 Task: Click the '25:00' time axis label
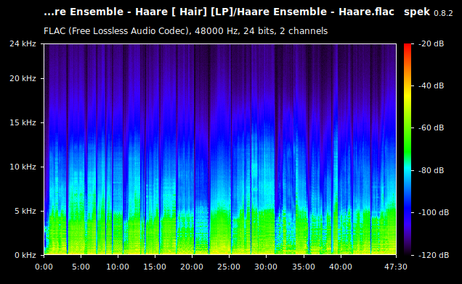click(229, 267)
